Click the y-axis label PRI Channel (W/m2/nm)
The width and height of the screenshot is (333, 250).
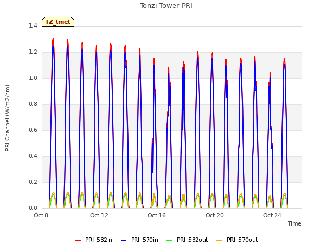[x=7, y=118]
